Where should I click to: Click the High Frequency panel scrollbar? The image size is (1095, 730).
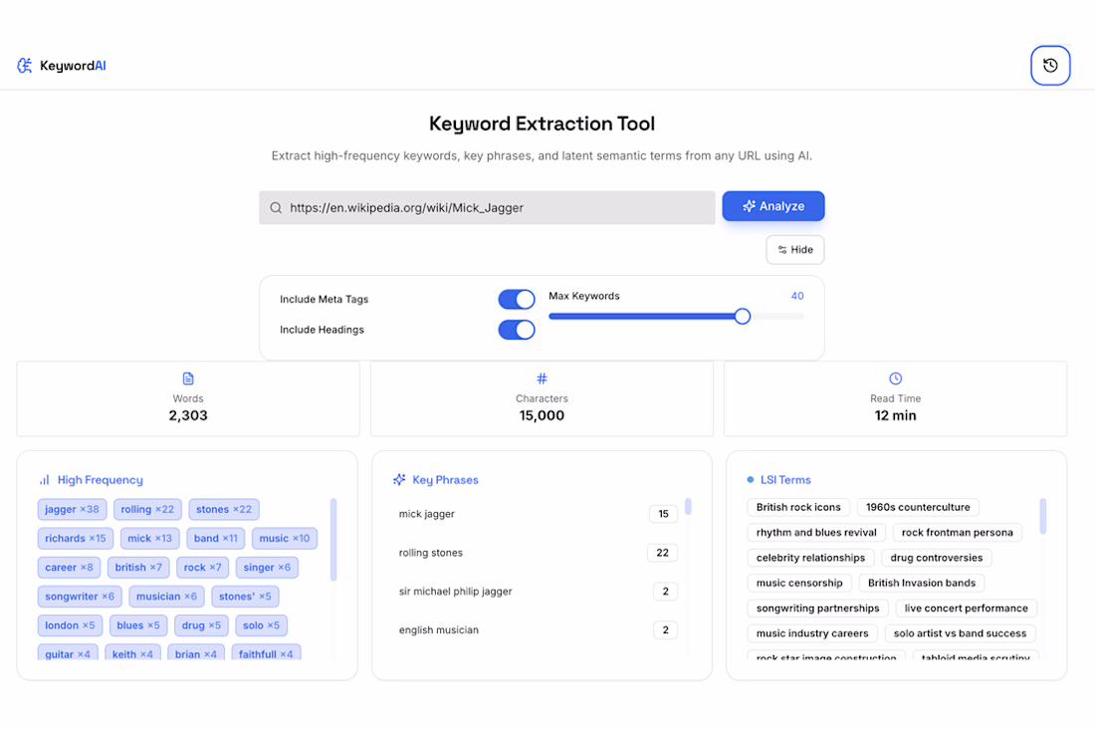tap(333, 540)
